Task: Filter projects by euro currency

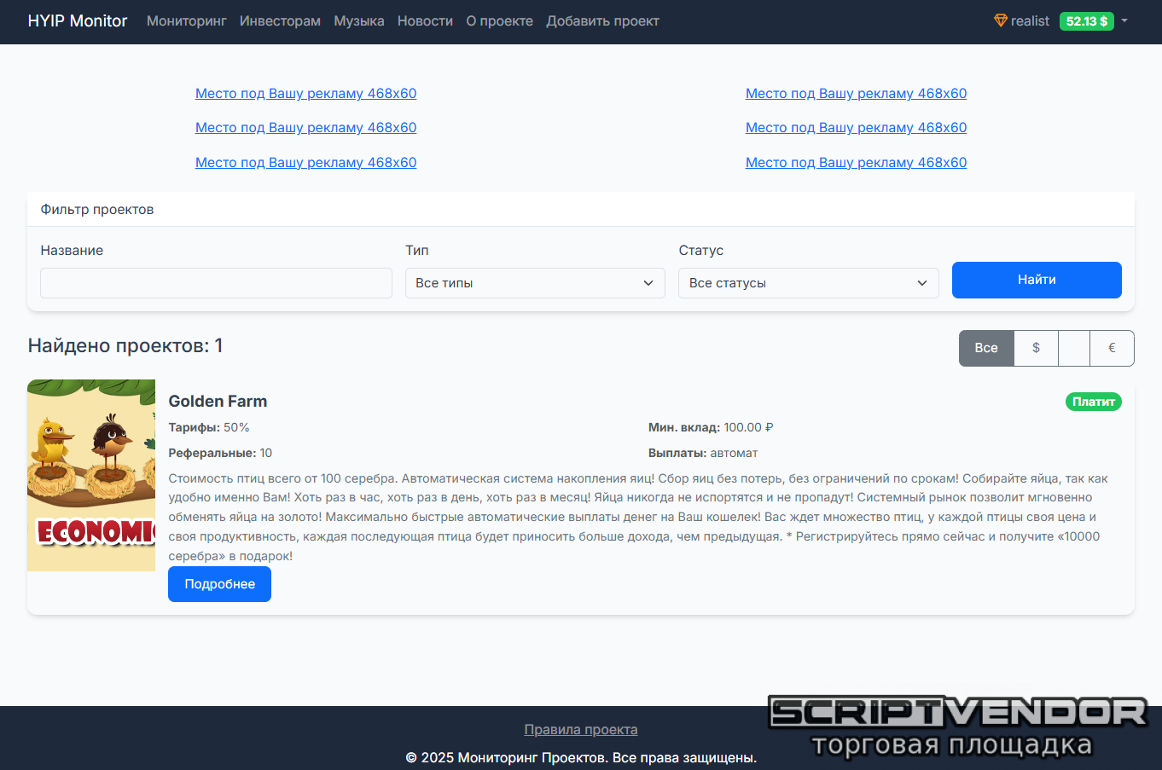Action: tap(1112, 348)
